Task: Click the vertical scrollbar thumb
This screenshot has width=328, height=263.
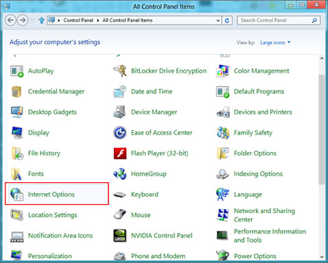Action: [322, 129]
